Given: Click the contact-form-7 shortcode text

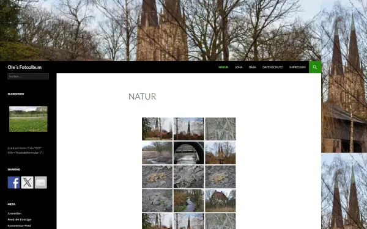Looking at the screenshot, I should click(25, 150).
